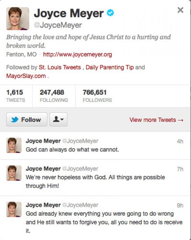Viewport: 191px width, 240px height.
Task: View the 1,615 Tweets count
Action: pos(15,95)
